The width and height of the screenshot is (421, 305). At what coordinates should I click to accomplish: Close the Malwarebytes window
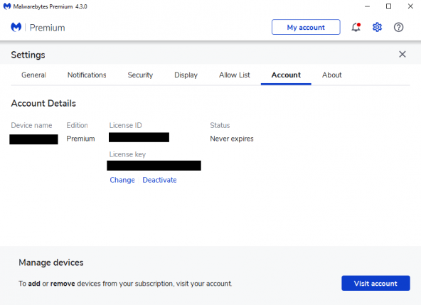point(410,6)
